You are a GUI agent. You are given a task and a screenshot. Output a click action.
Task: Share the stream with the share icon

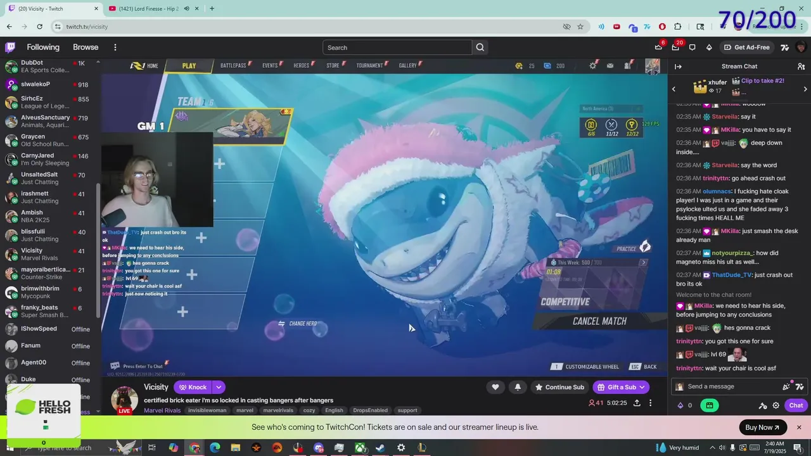[x=637, y=403]
